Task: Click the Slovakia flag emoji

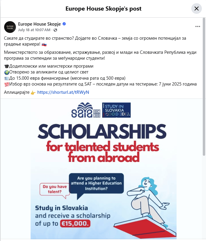Action: pyautogui.click(x=44, y=45)
